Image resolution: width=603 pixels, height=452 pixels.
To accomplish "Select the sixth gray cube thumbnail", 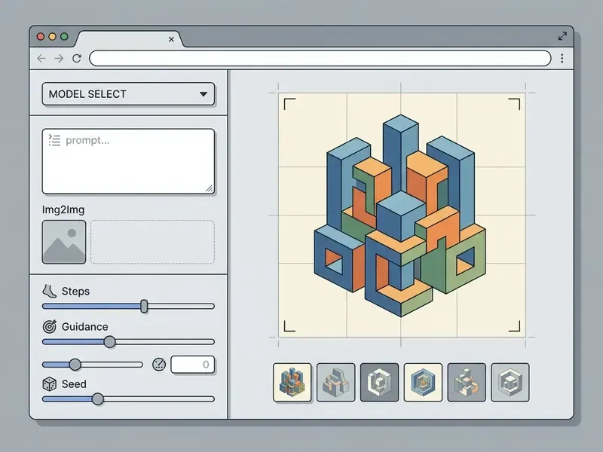I will pos(510,383).
